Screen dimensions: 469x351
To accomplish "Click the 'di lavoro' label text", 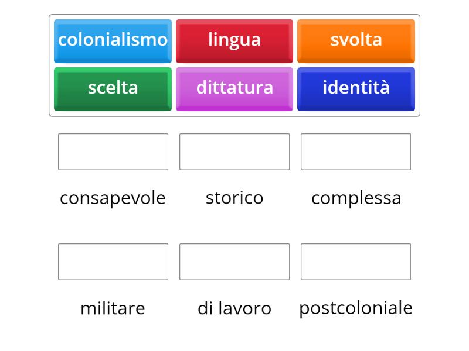I will pyautogui.click(x=235, y=308).
